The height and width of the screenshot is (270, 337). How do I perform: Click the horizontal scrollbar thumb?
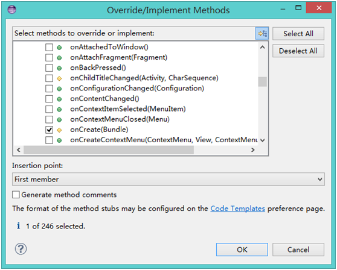coord(109,149)
